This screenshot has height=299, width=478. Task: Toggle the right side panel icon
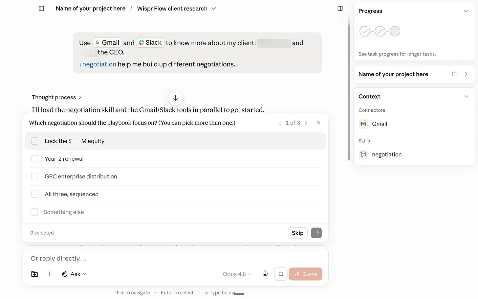pos(340,9)
